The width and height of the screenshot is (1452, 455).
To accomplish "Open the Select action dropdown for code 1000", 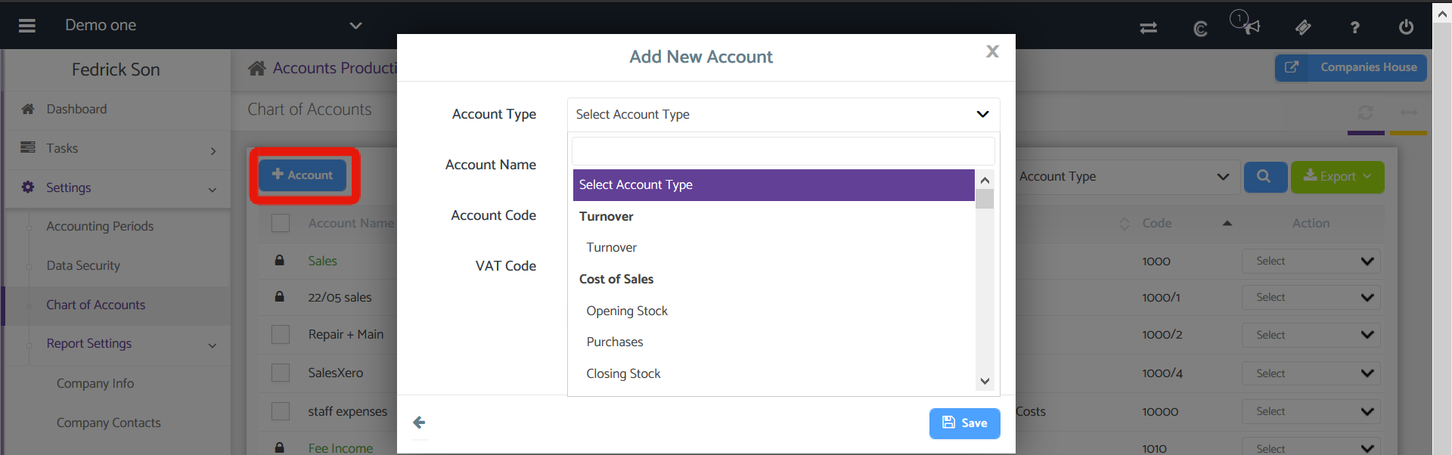I will pyautogui.click(x=1311, y=262).
